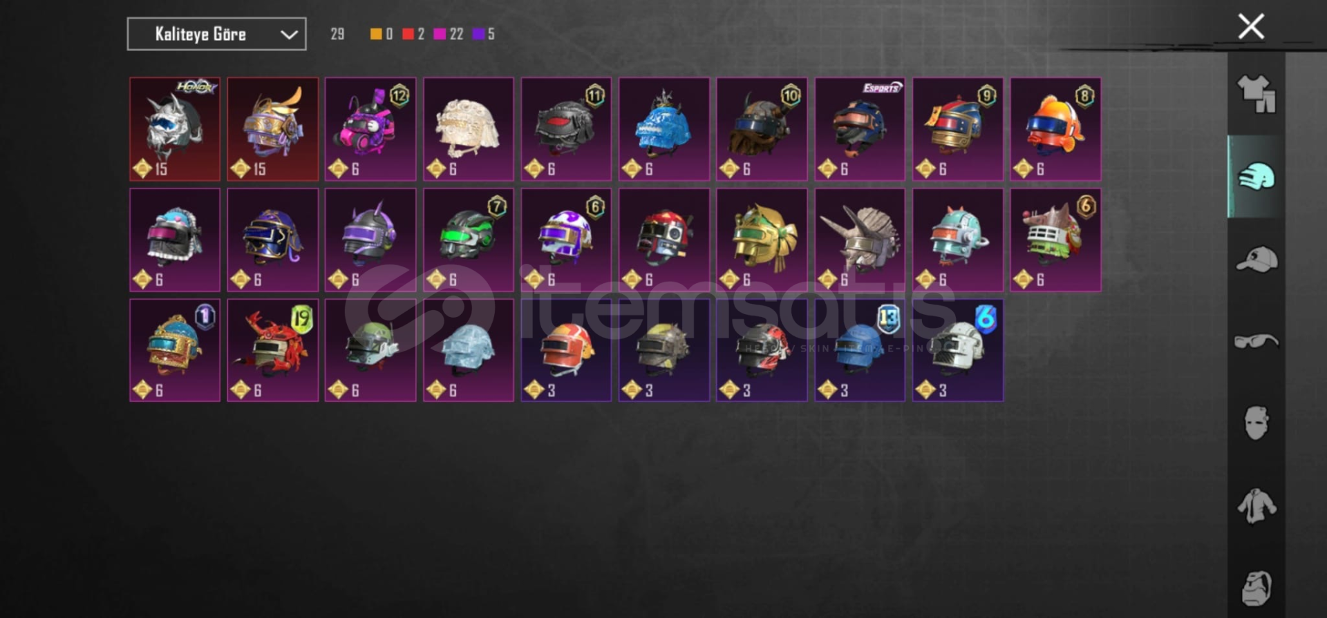
Task: Choose the orange clownfish helmet
Action: pos(1055,129)
